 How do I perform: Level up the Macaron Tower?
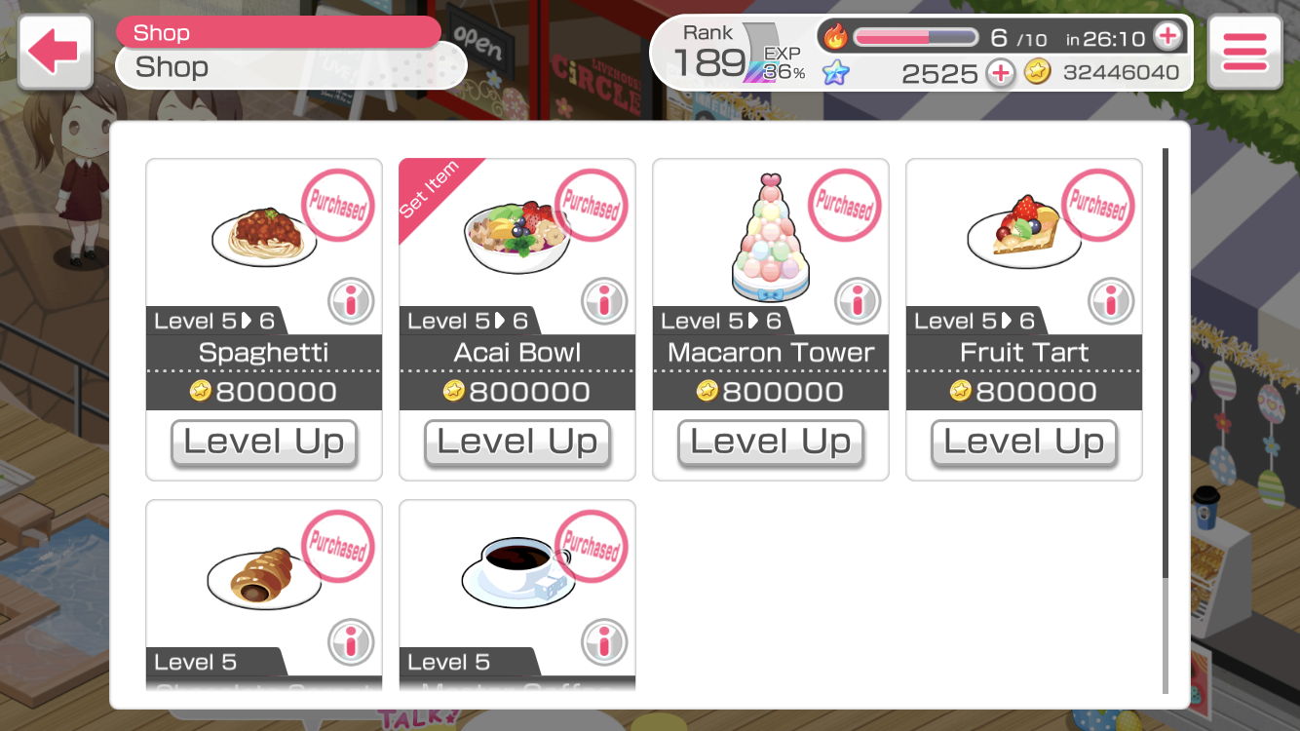771,443
